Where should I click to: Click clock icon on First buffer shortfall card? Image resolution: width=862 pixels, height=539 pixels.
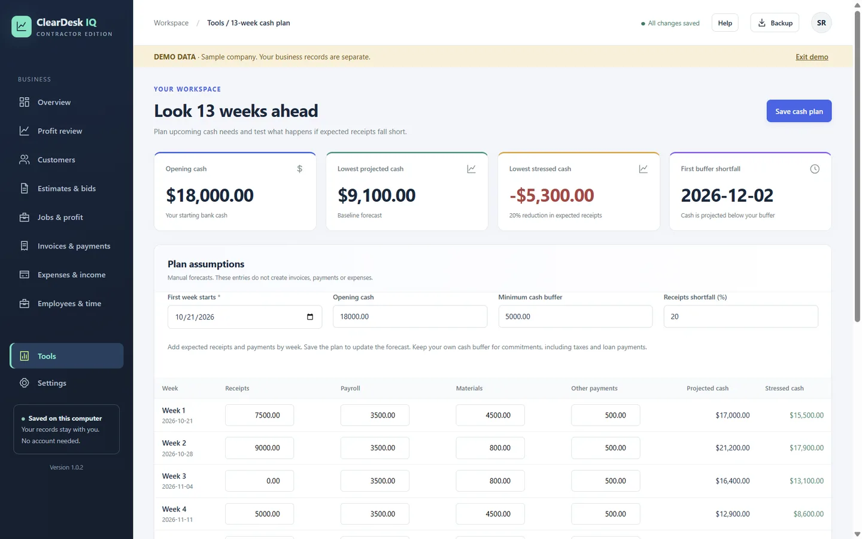tap(815, 169)
